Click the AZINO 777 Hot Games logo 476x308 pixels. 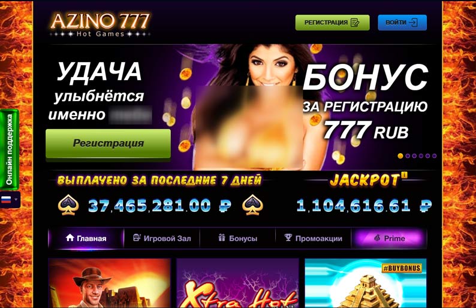click(100, 25)
